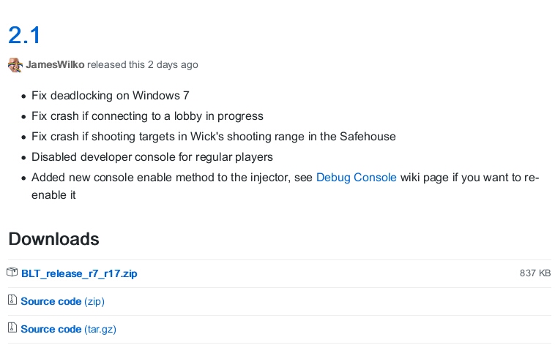Click the 'connecting to a lobby' crash note
The image size is (555, 345).
(147, 116)
